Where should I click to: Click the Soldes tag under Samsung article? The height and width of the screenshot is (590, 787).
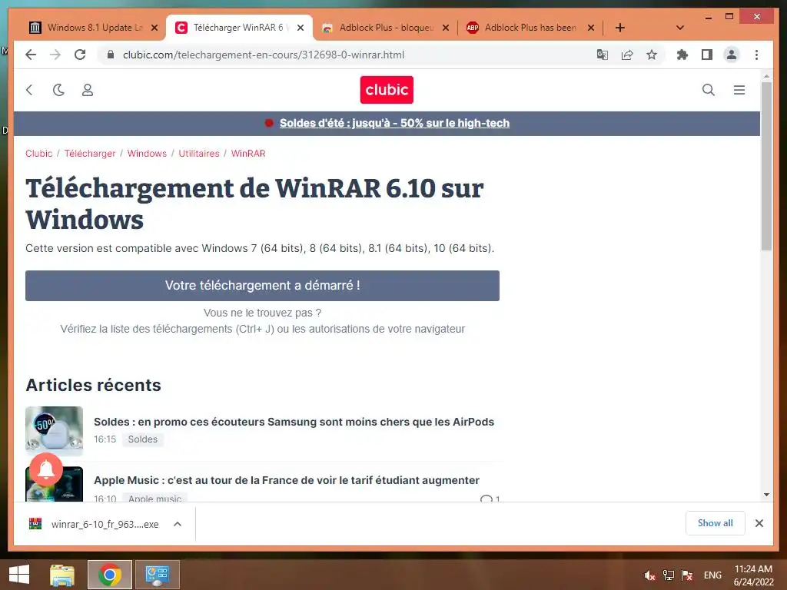coord(142,439)
